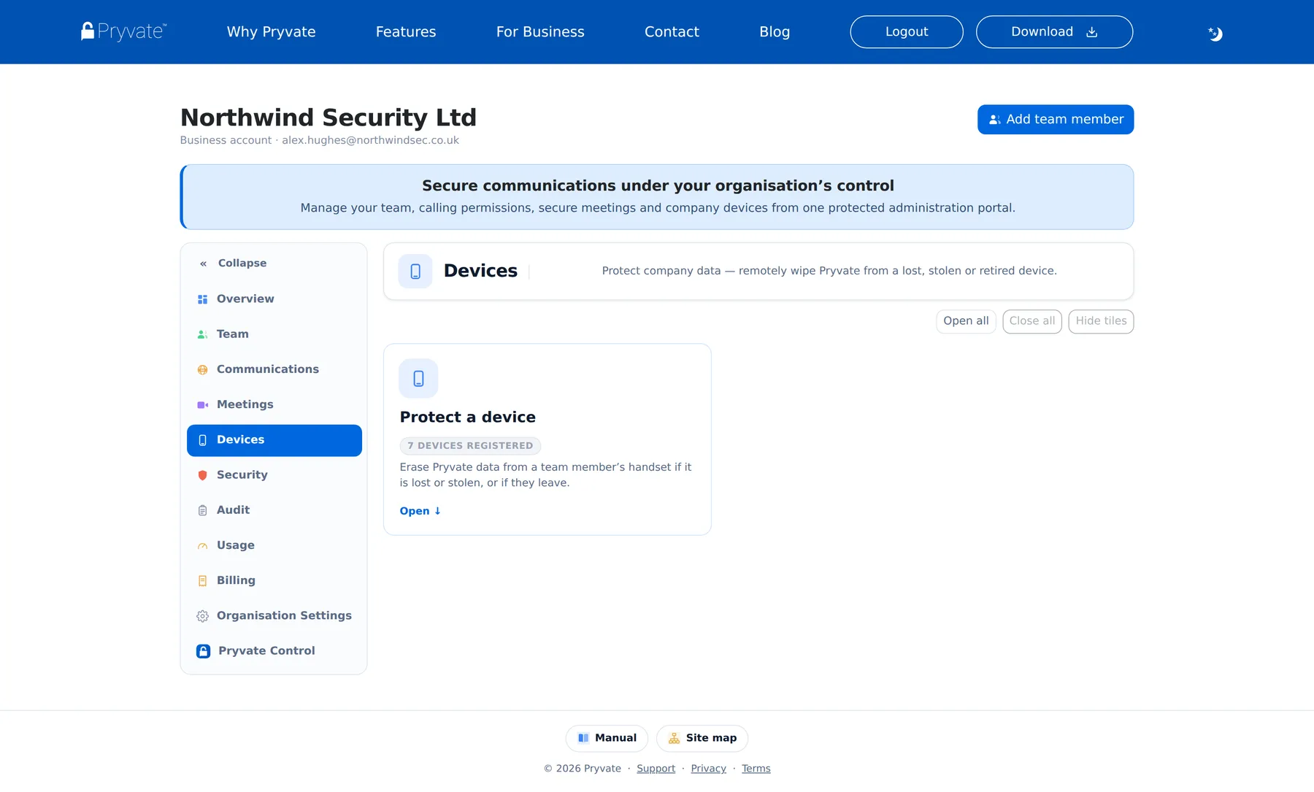Open Pryvate Control in the sidebar
Screen dimensions: 1314x792
(x=274, y=651)
